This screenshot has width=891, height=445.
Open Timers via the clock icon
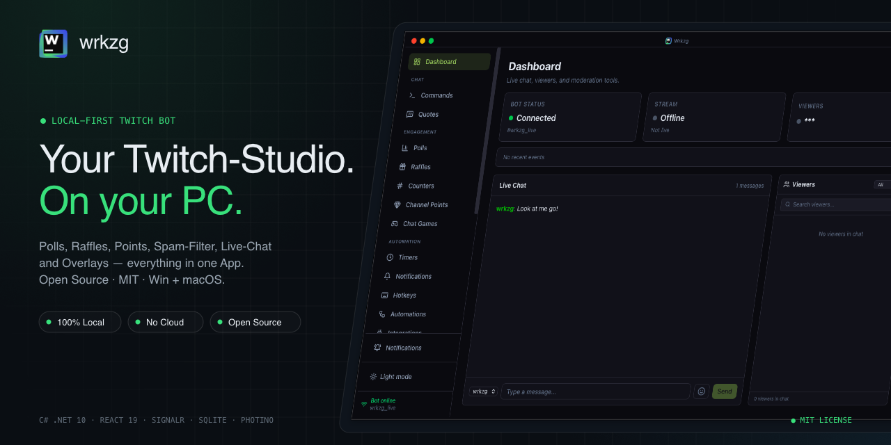(391, 257)
